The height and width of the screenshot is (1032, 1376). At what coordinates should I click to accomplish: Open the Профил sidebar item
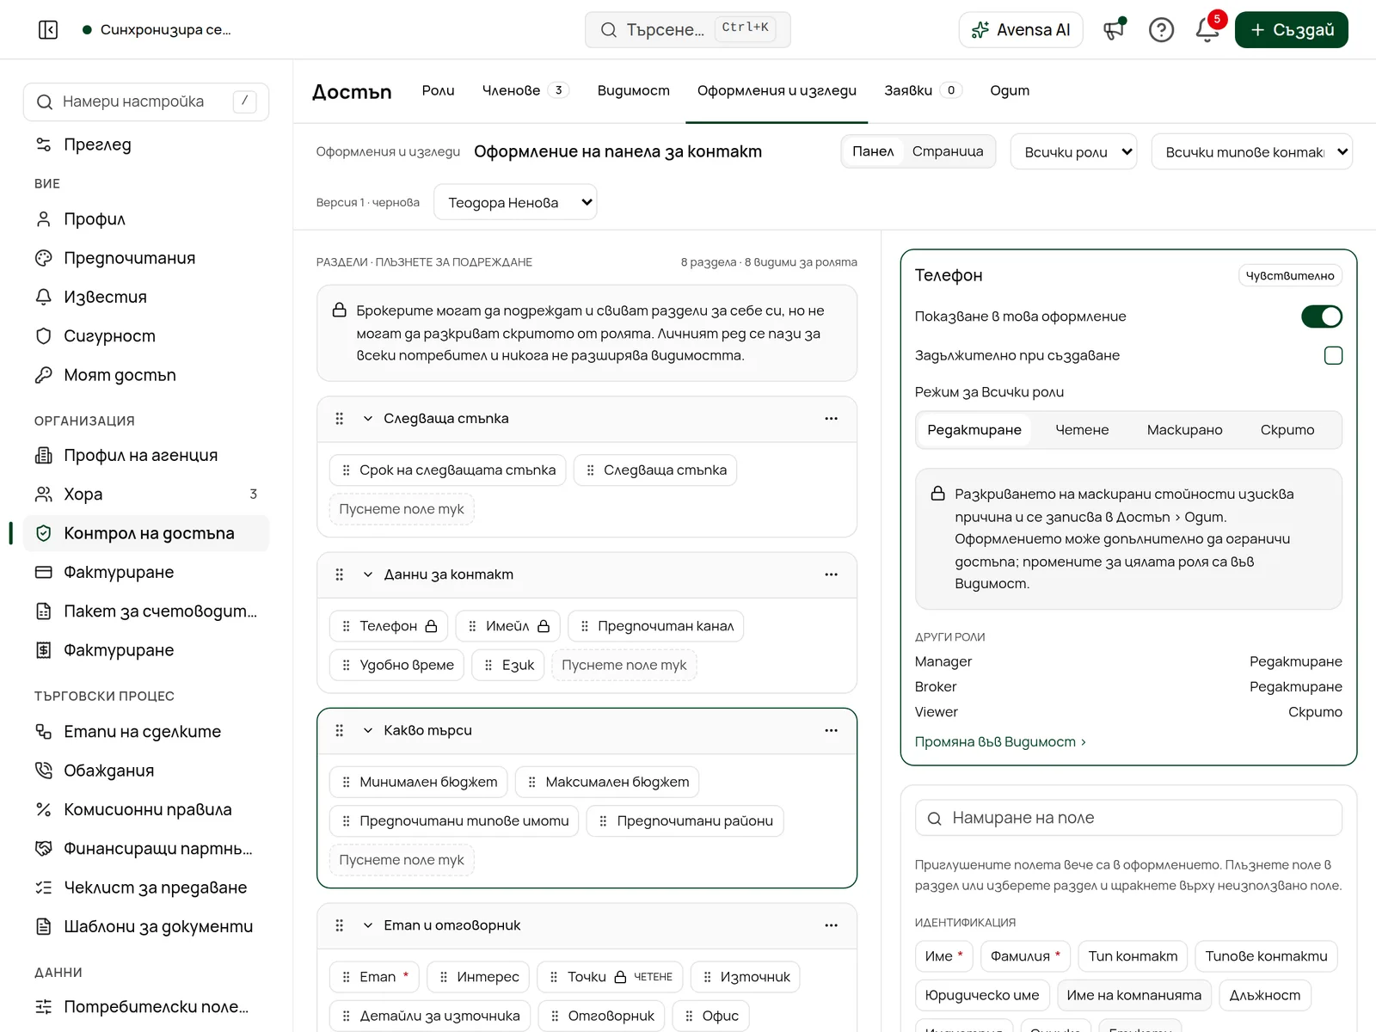click(146, 219)
